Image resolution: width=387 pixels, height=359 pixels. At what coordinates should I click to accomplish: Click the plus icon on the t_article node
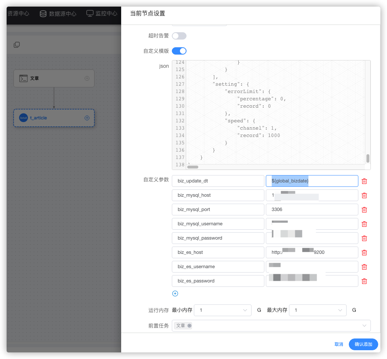(87, 118)
